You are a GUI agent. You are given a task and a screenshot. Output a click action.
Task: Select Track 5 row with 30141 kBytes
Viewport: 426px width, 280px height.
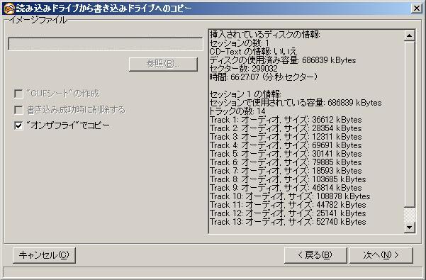[286, 154]
